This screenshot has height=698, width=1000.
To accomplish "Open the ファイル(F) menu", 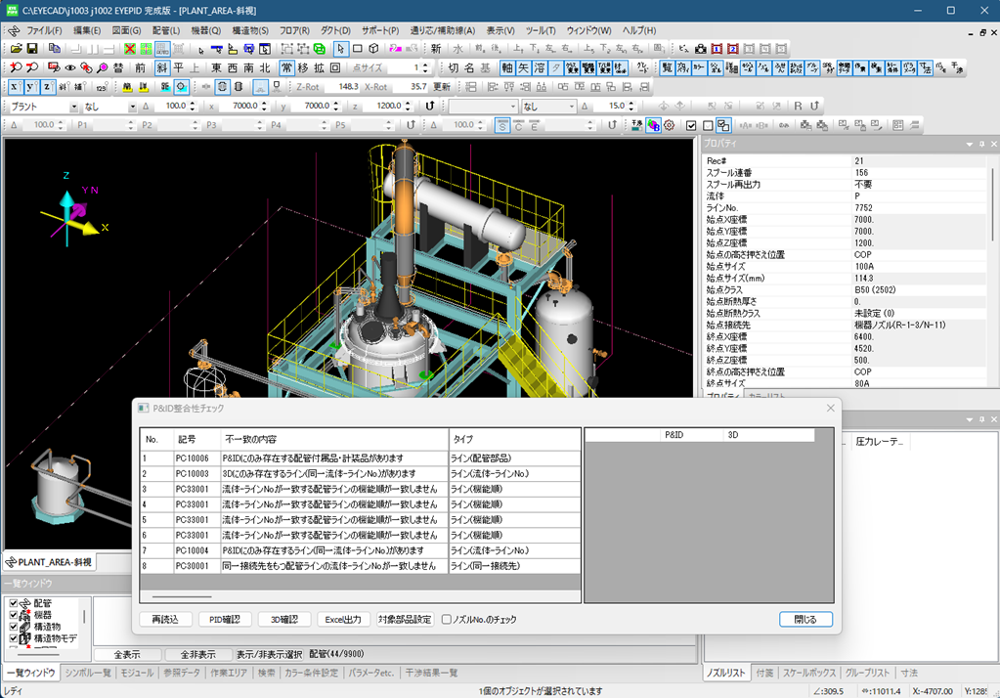I will click(x=44, y=30).
